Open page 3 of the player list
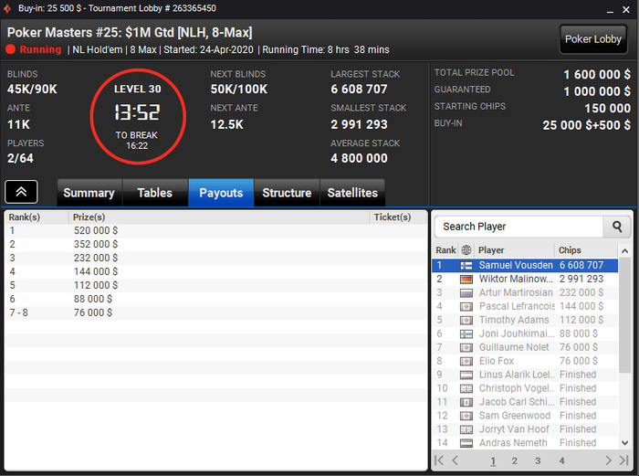This screenshot has height=476, width=639. 538,460
